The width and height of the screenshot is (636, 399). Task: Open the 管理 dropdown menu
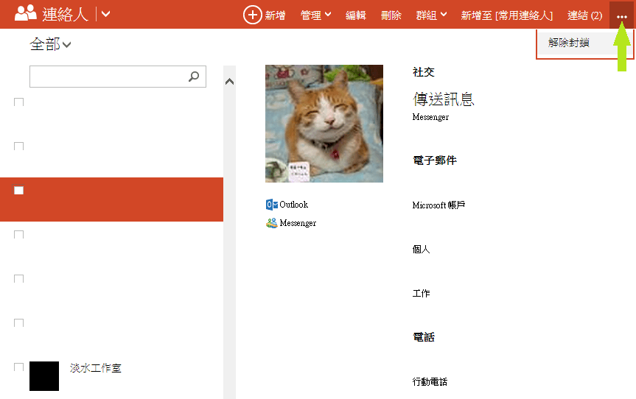(x=315, y=15)
